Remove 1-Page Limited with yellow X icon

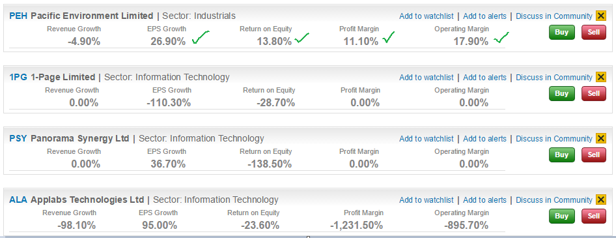point(600,77)
